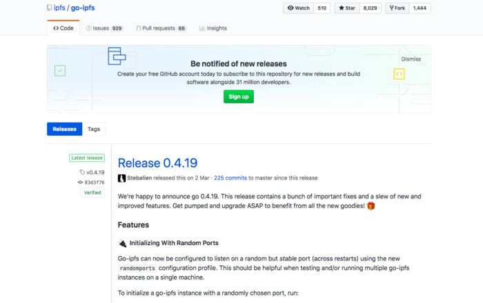The image size is (483, 303).
Task: Click the Latest release label
Action: point(87,158)
